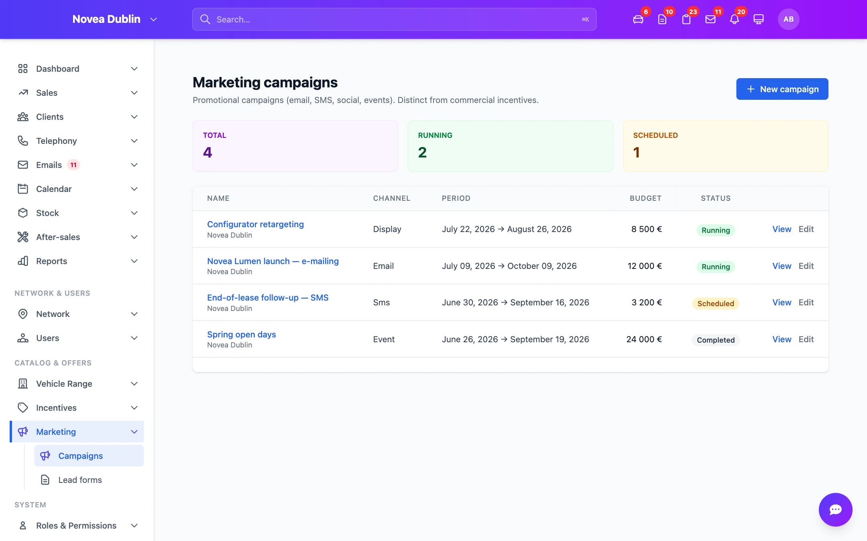Viewport: 867px width, 541px height.
Task: Open the mail icon in the top bar
Action: coord(710,19)
